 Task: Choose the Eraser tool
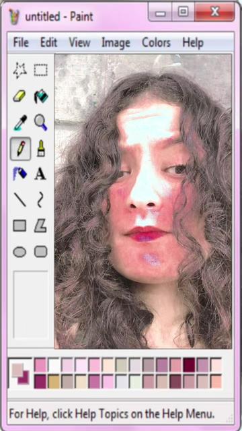pos(19,96)
